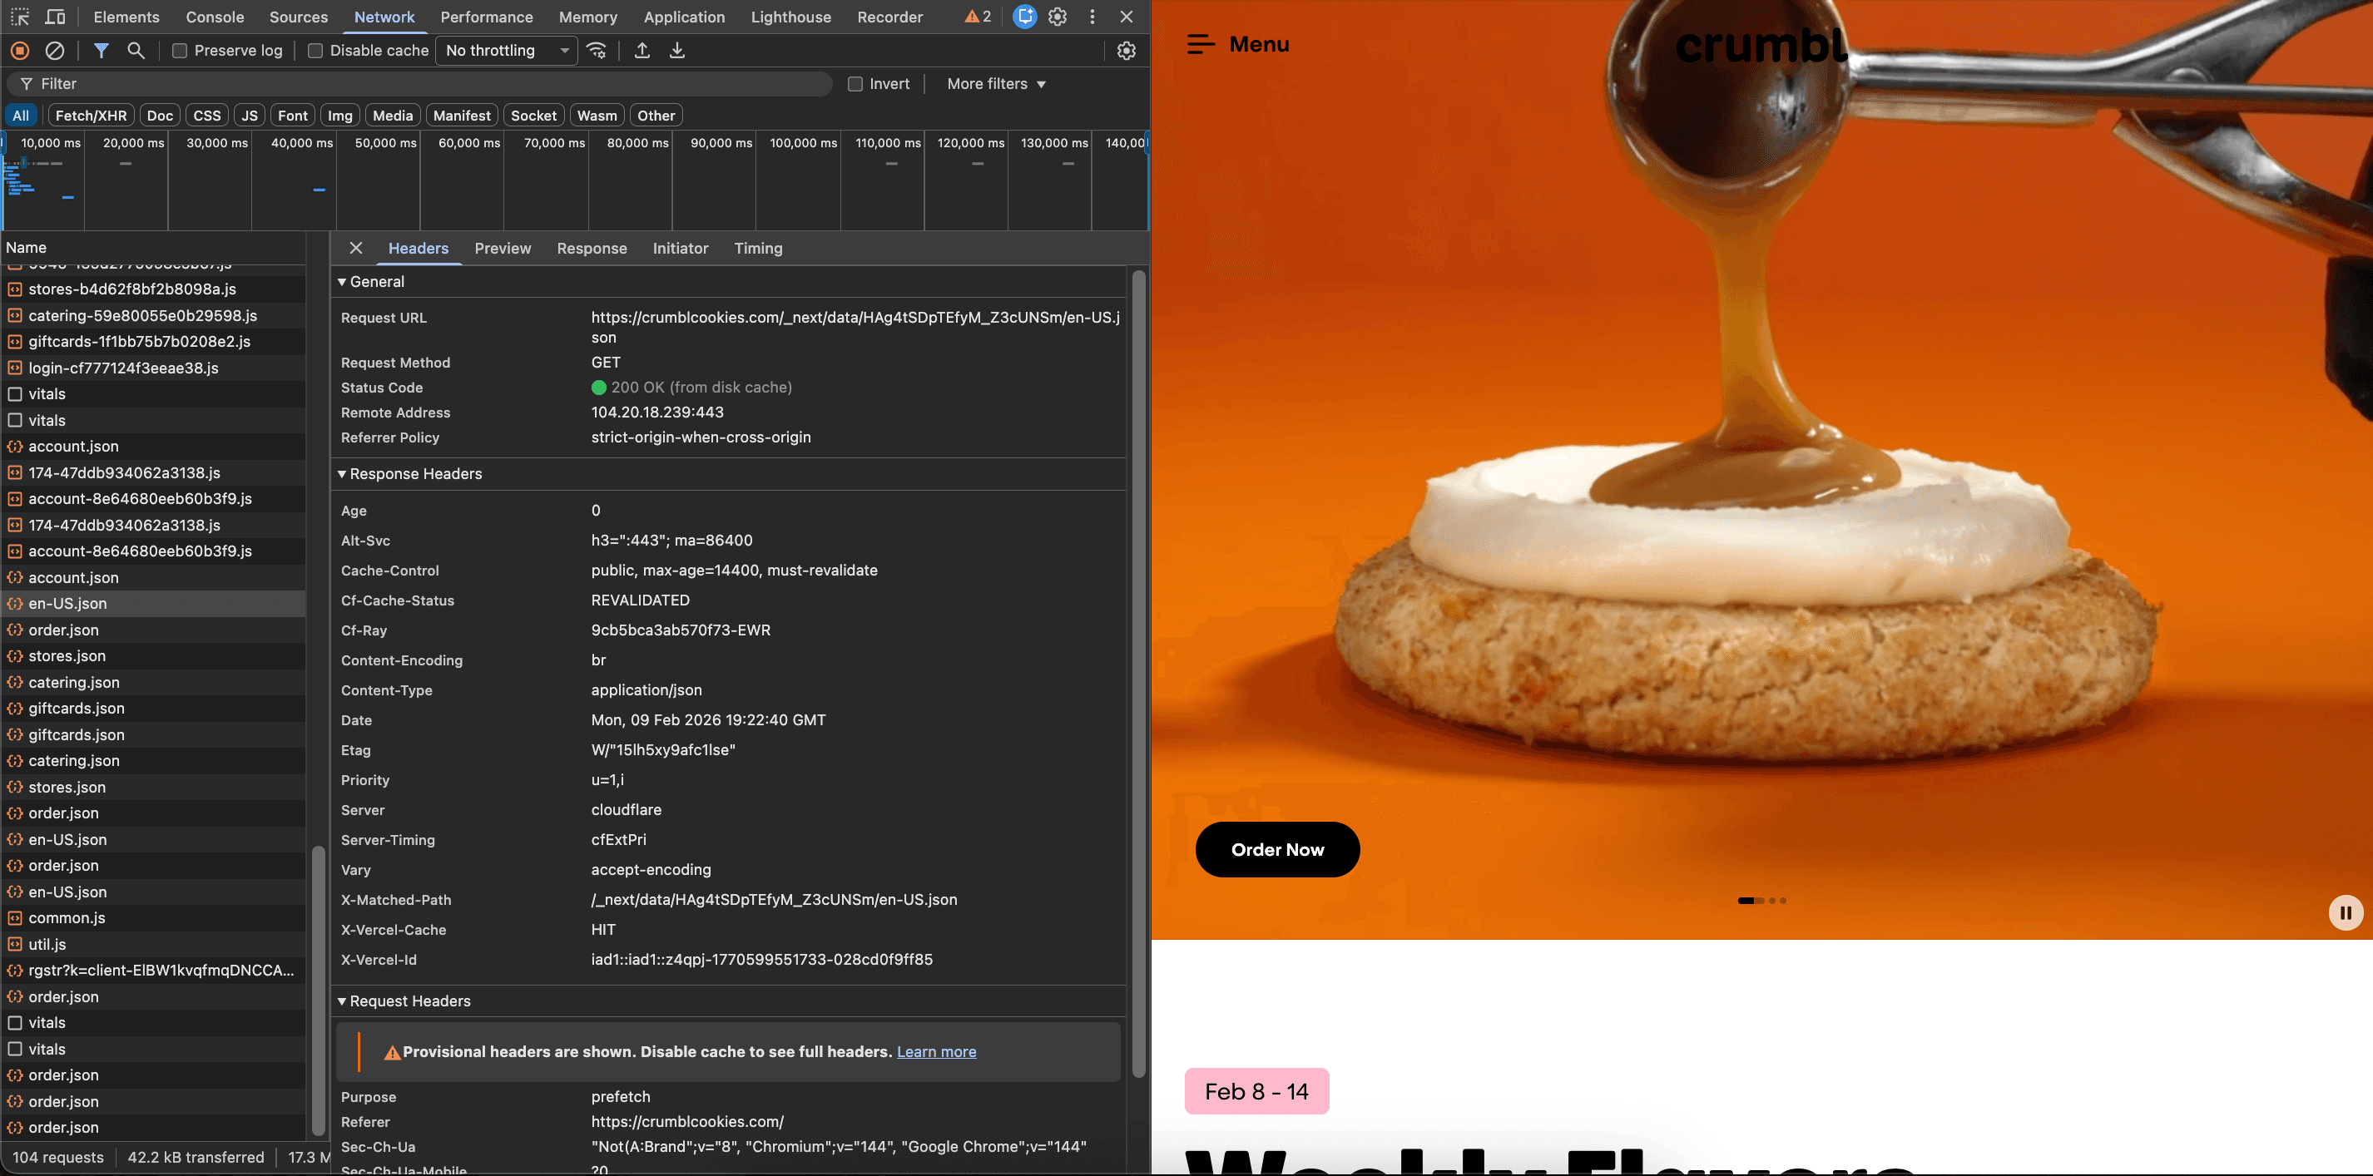The height and width of the screenshot is (1176, 2373).
Task: Click the 50,000 ms timeline overview marker
Action: coord(385,143)
